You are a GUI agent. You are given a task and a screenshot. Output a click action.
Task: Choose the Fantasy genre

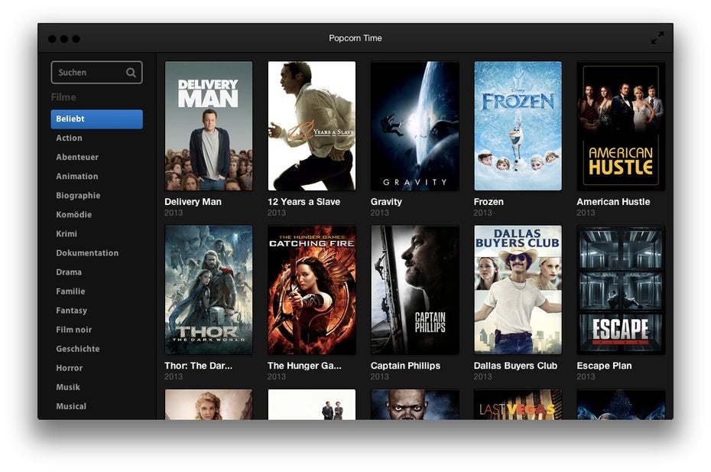[72, 311]
